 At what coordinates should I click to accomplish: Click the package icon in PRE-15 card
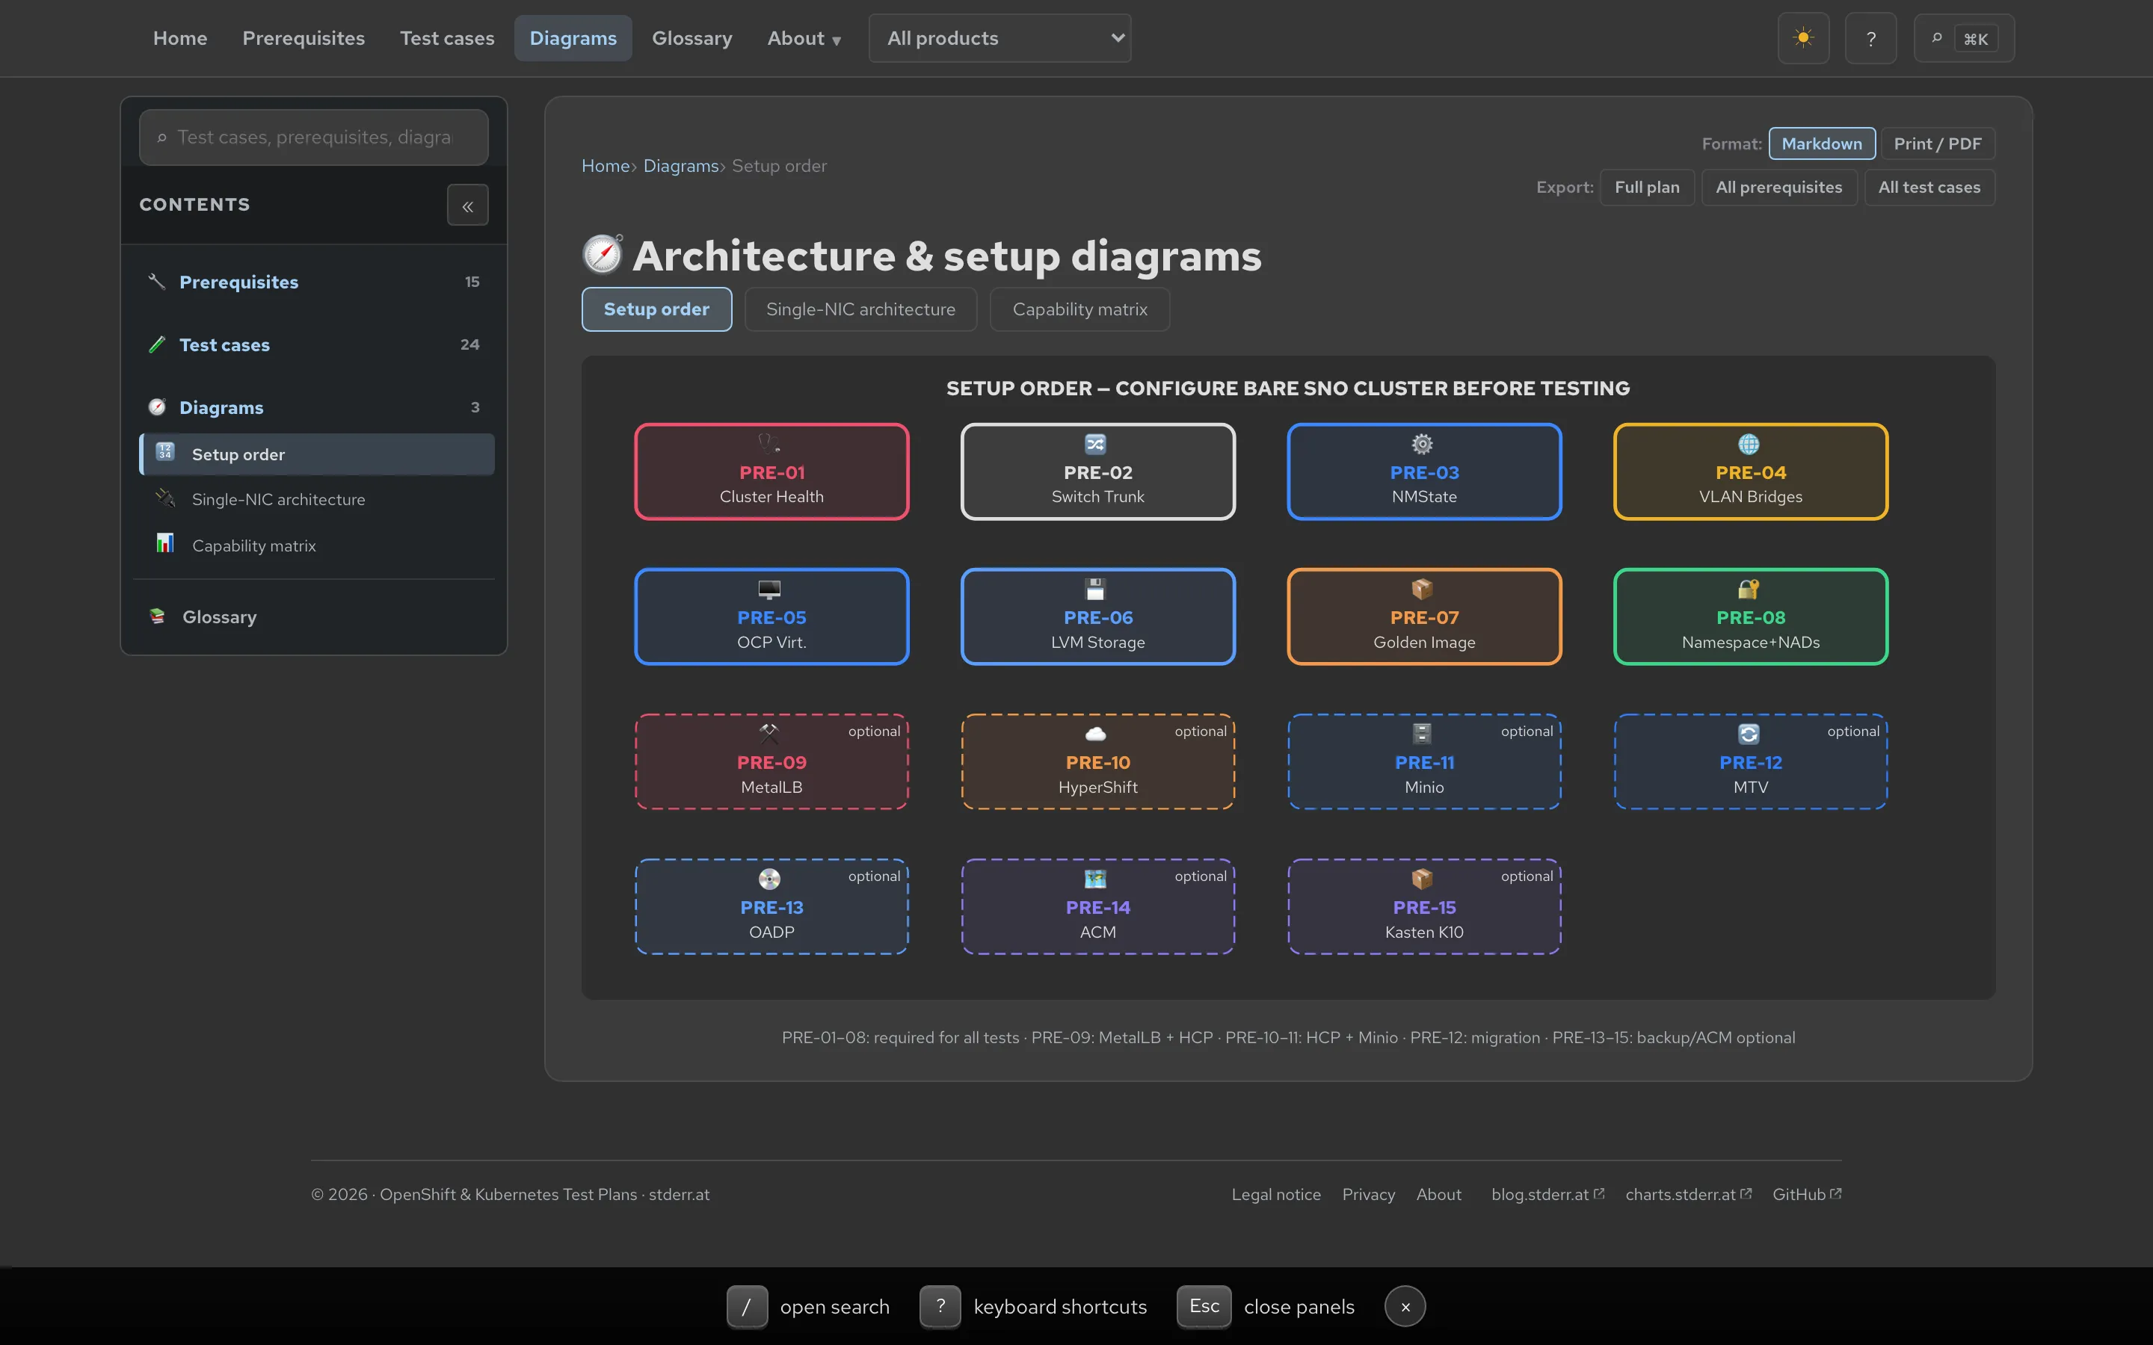click(1422, 879)
